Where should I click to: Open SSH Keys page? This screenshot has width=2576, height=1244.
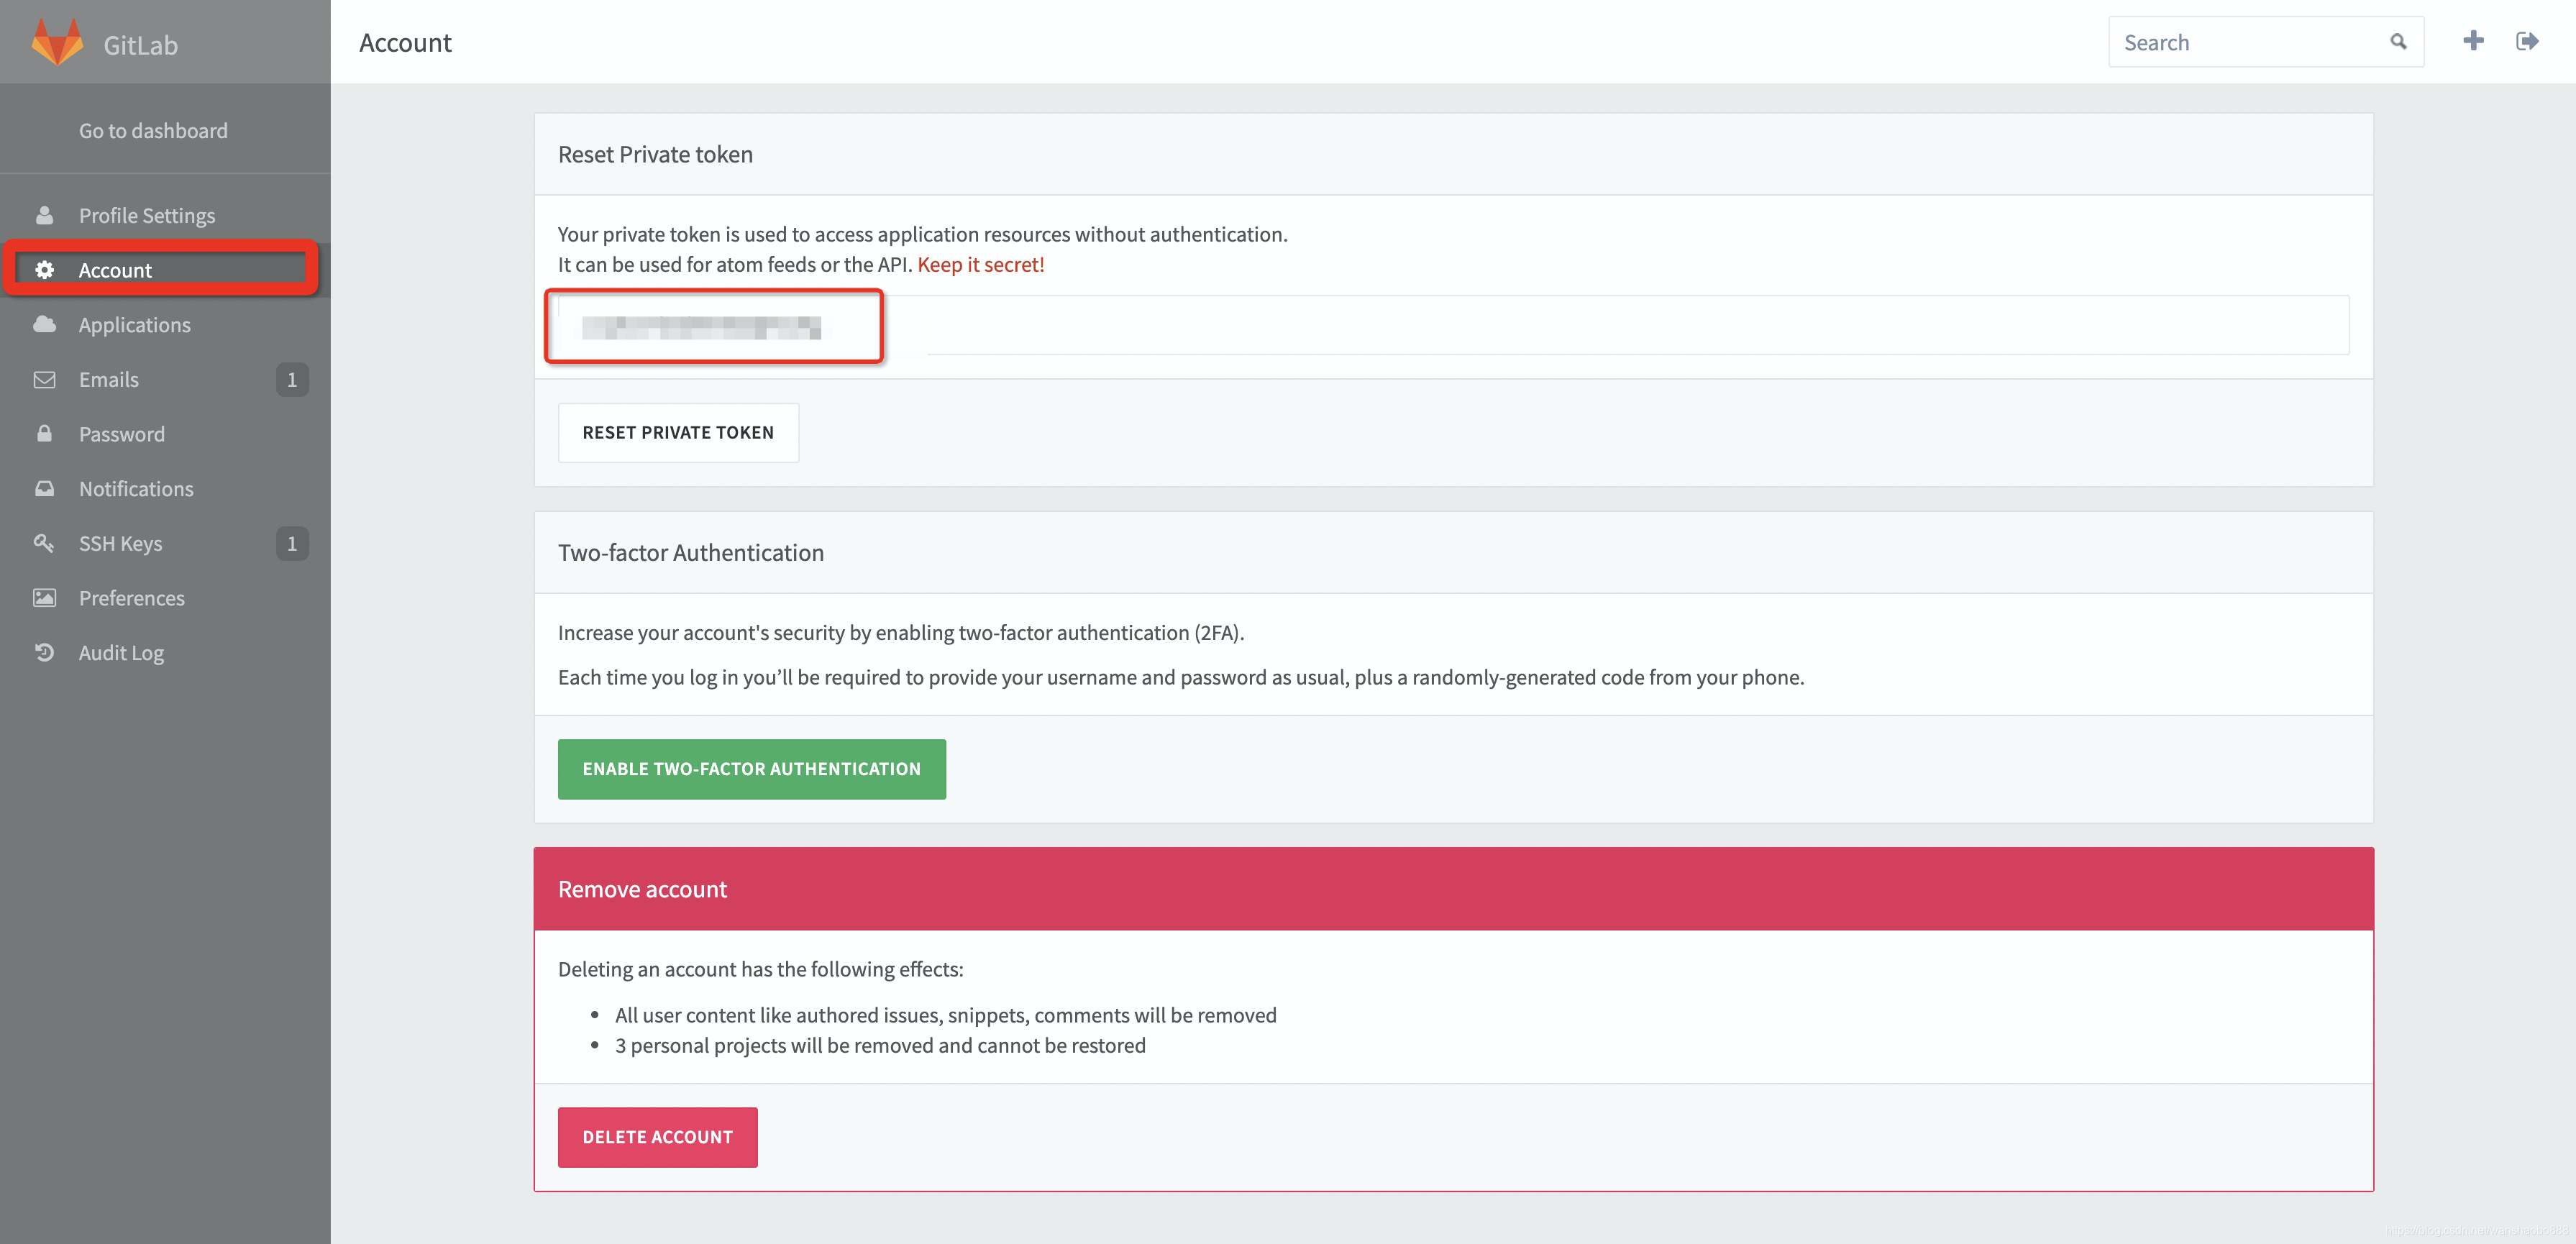point(165,543)
